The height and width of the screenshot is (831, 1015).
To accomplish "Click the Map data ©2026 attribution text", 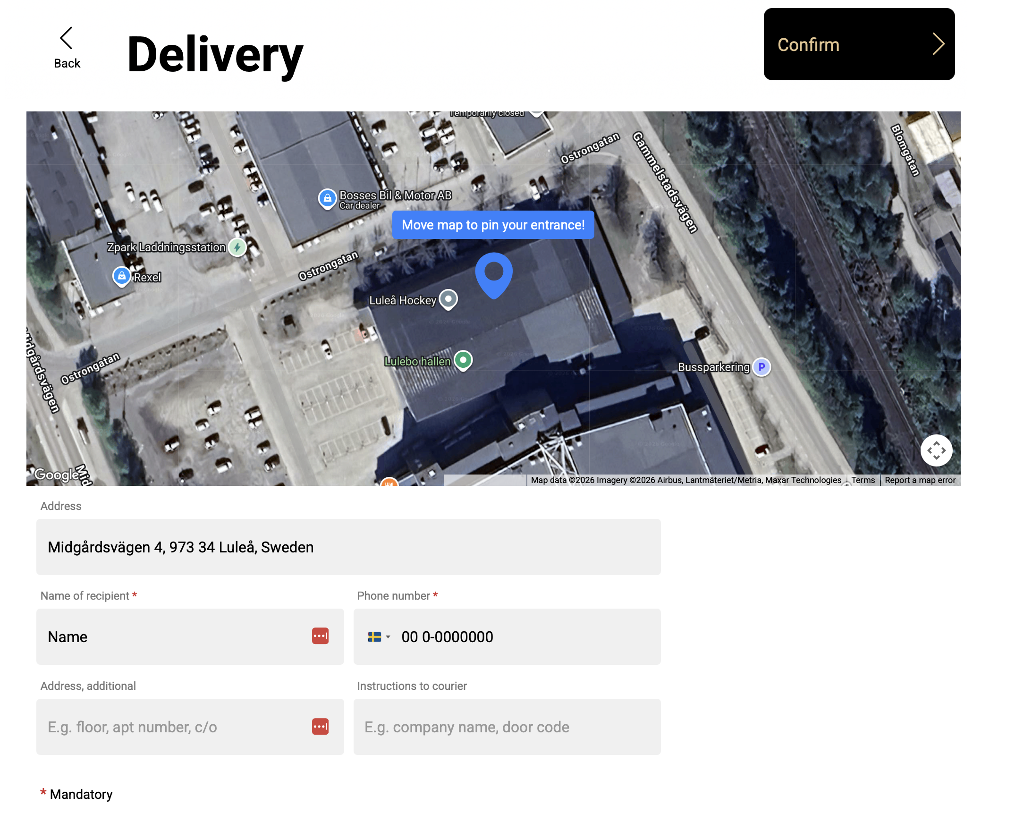I will tap(685, 480).
